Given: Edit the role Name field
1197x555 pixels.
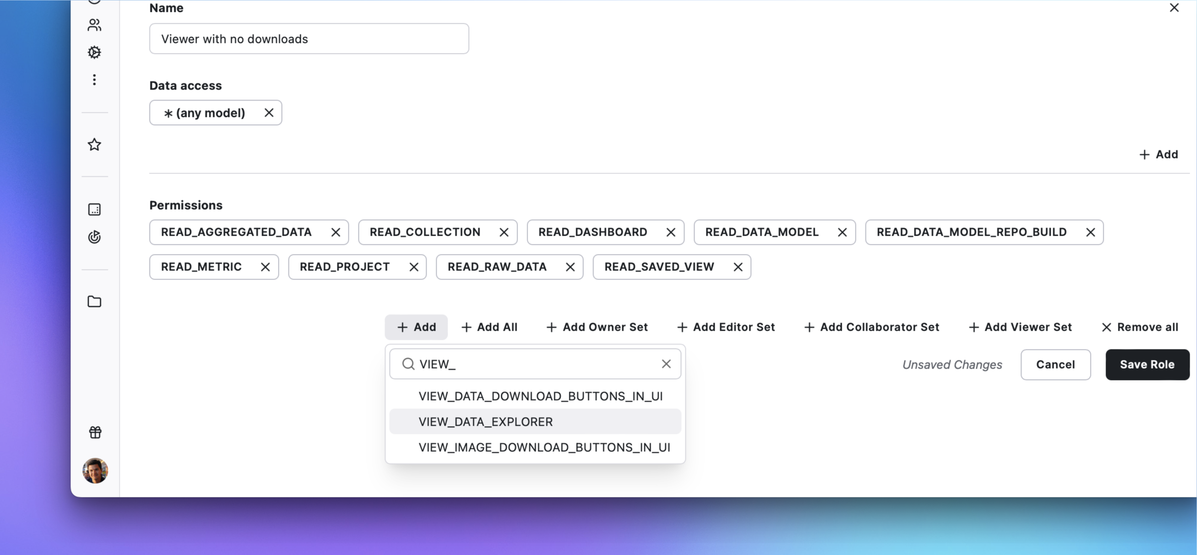Looking at the screenshot, I should tap(309, 39).
